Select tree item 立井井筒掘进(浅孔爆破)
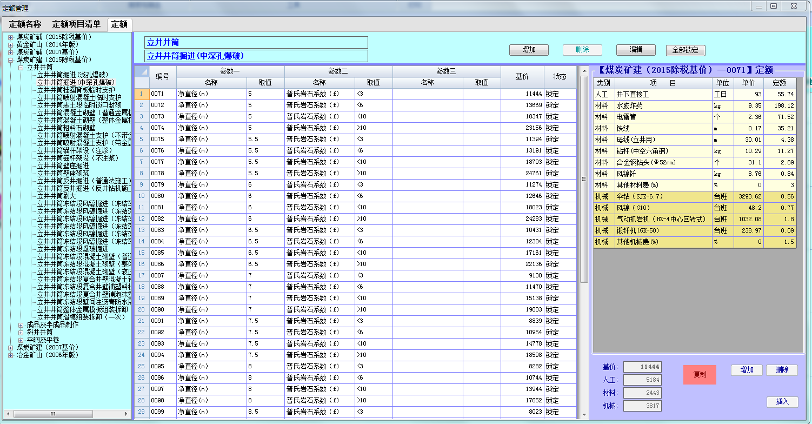Screen dimensions: 812x424 [x=72, y=75]
